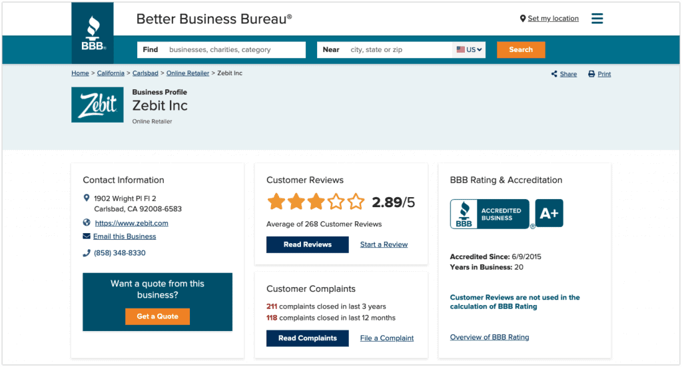The height and width of the screenshot is (367, 682).
Task: Click the phone handset icon
Action: pyautogui.click(x=87, y=253)
